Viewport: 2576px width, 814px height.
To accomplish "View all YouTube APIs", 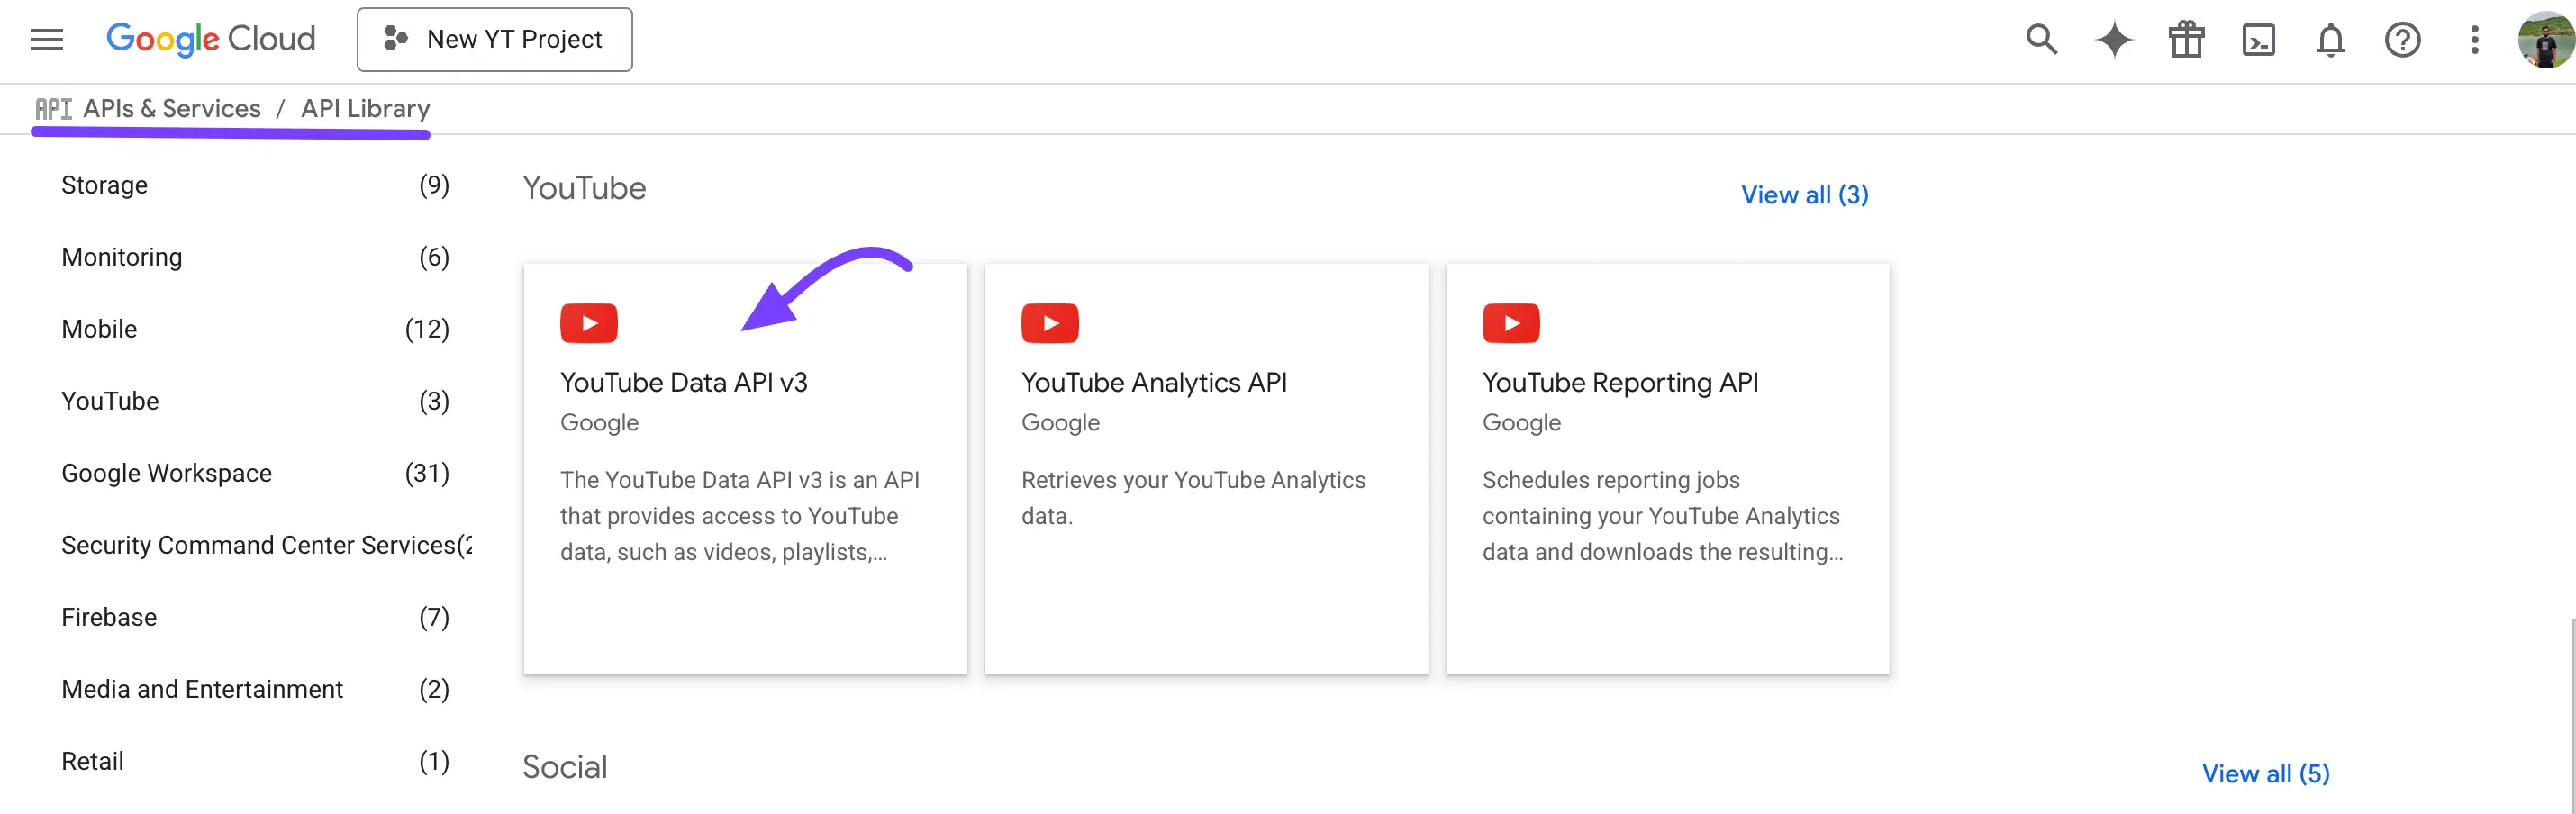I will click(x=1804, y=194).
